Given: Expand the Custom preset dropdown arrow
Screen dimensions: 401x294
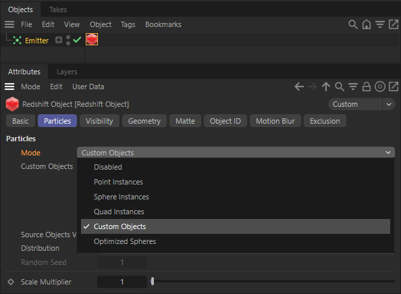Looking at the screenshot, I should point(389,104).
